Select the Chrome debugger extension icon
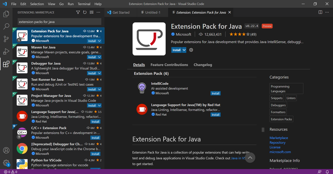The image size is (333, 174). [22, 149]
